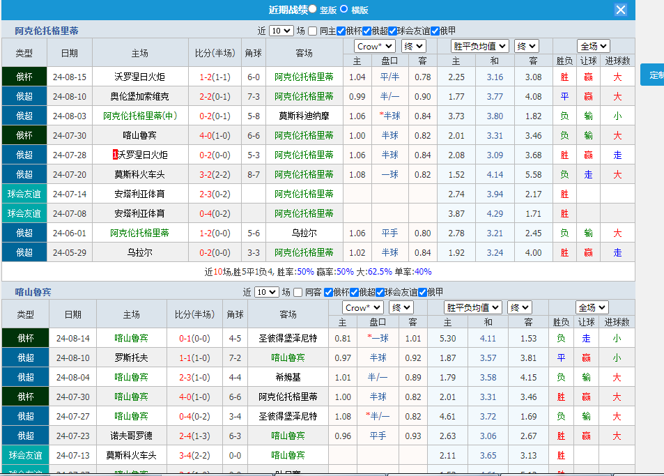Select the 横版 (horizontal layout) radio button
The width and height of the screenshot is (664, 476).
(x=343, y=10)
